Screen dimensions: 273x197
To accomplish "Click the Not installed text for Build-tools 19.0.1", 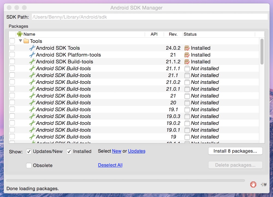I will point(205,130).
